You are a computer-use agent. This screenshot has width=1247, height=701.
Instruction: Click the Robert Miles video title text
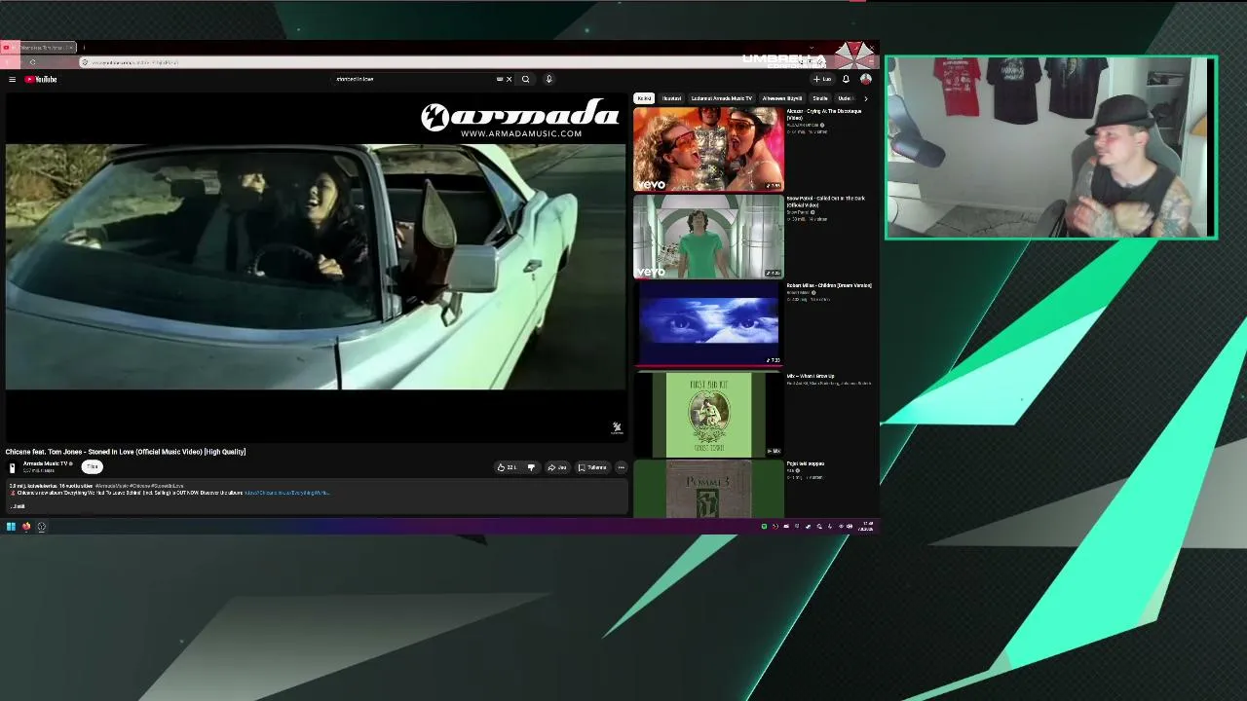click(x=829, y=285)
